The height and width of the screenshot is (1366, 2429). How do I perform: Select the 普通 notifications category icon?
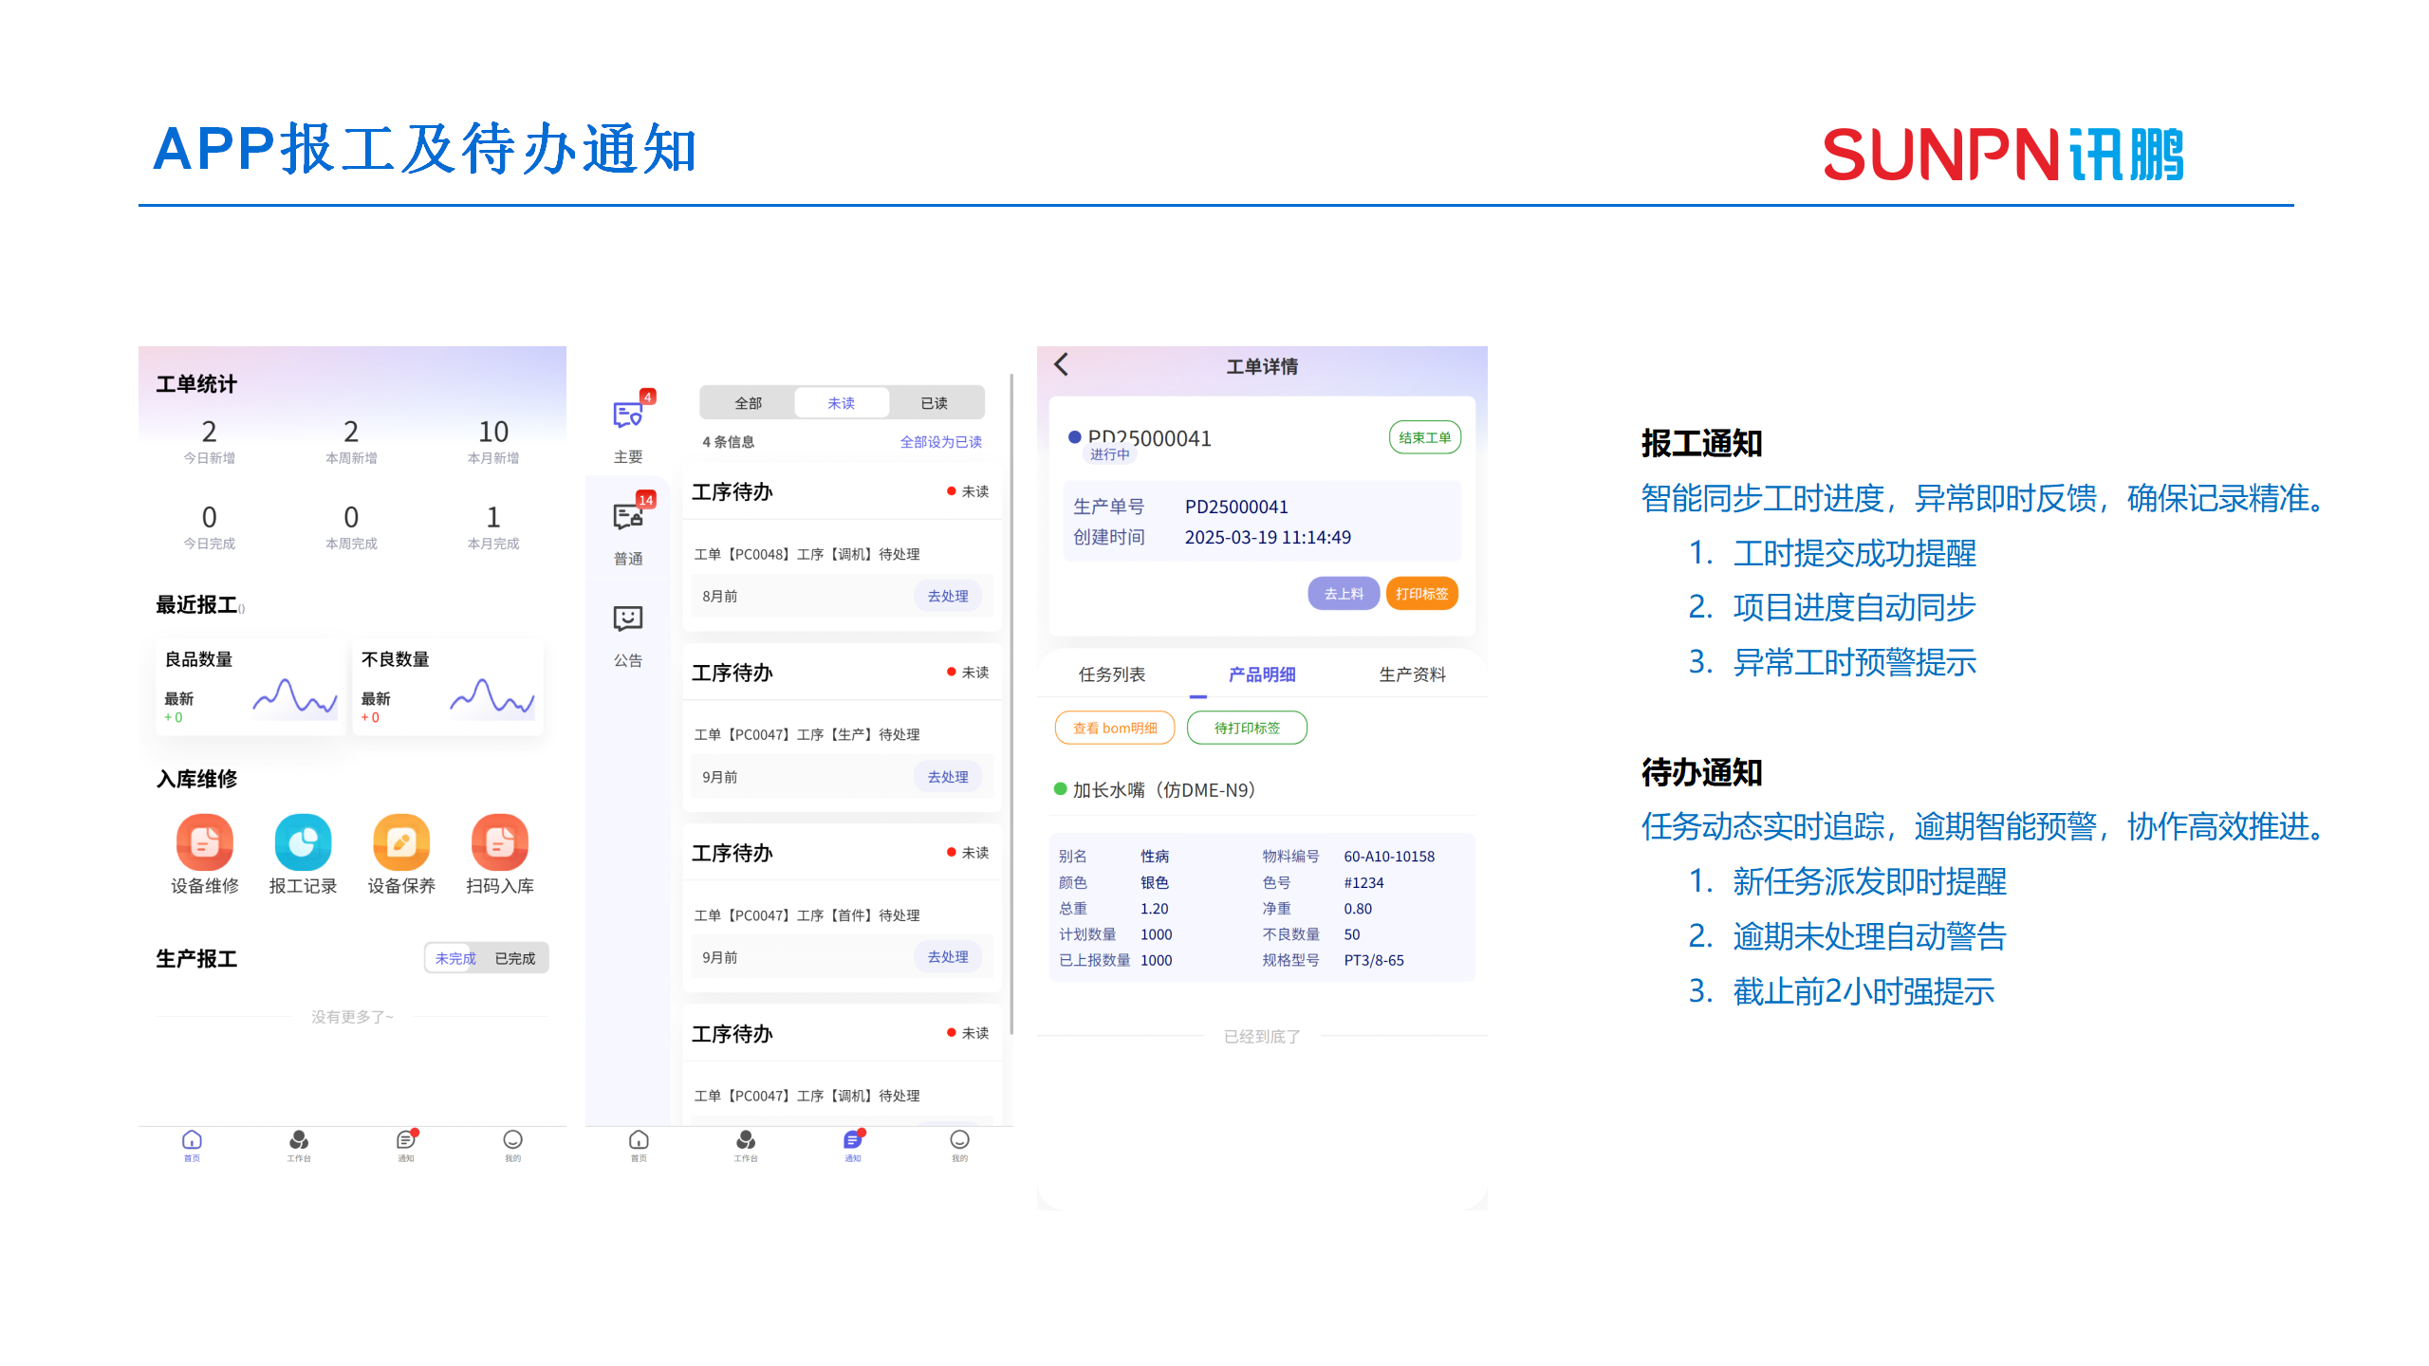pyautogui.click(x=629, y=520)
